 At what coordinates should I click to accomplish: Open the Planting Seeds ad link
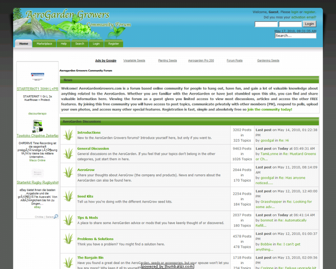click(167, 61)
